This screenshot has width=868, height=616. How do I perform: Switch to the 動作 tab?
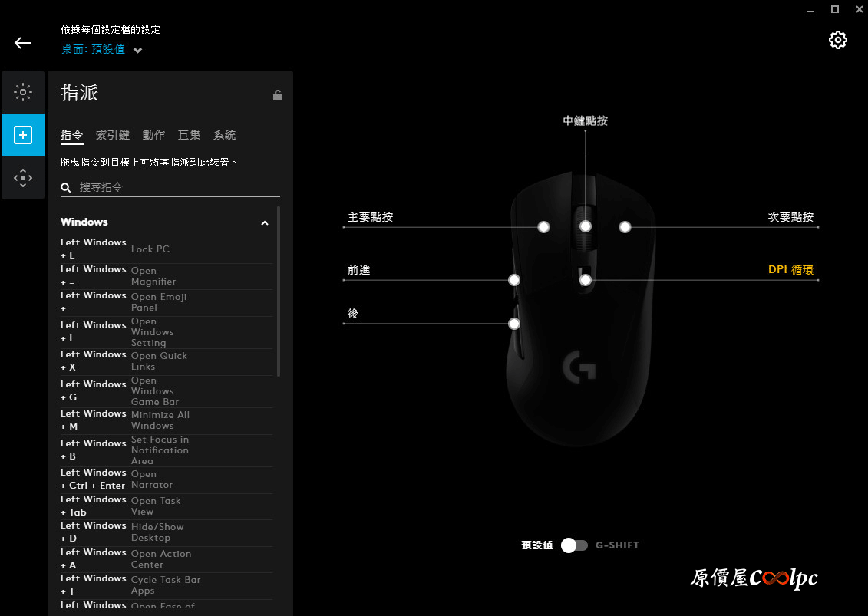[x=153, y=135]
